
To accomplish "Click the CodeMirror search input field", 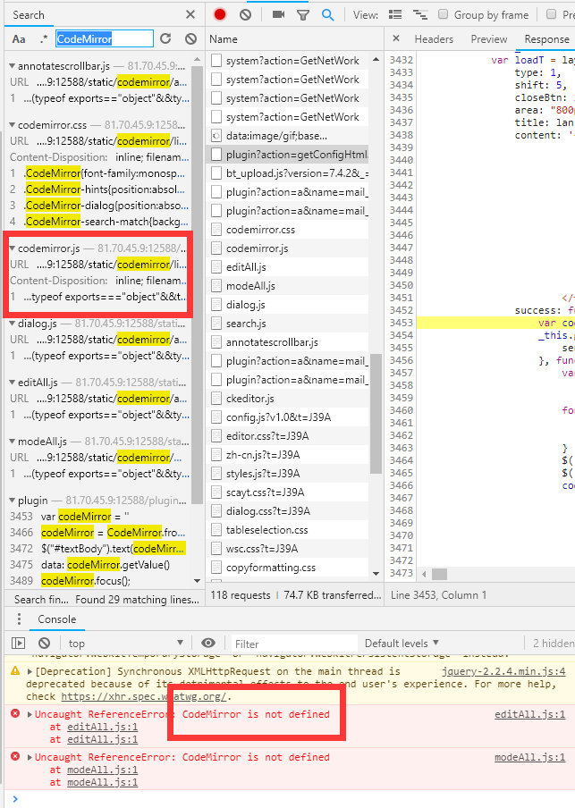I will point(104,39).
